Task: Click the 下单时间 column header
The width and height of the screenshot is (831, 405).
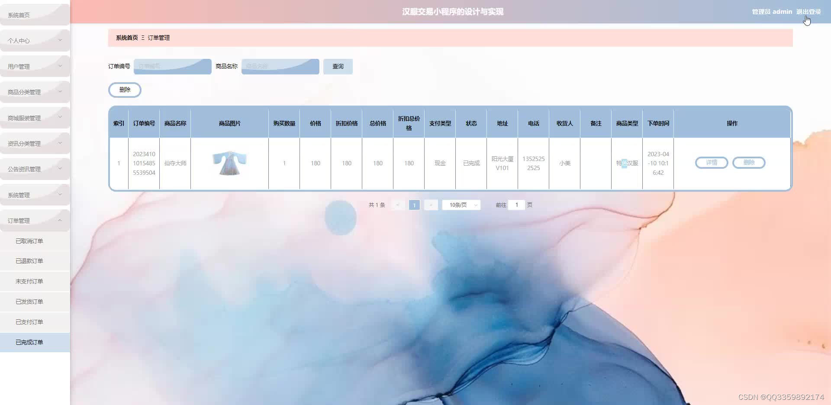Action: (x=658, y=123)
